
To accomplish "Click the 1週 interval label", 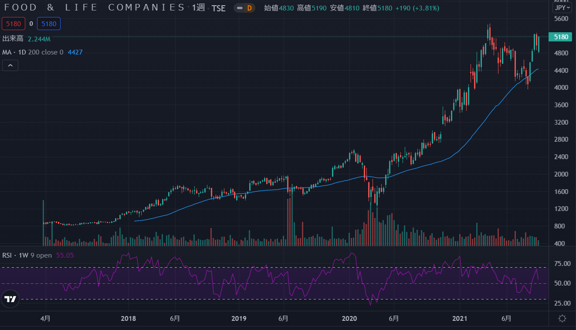I will pyautogui.click(x=199, y=8).
